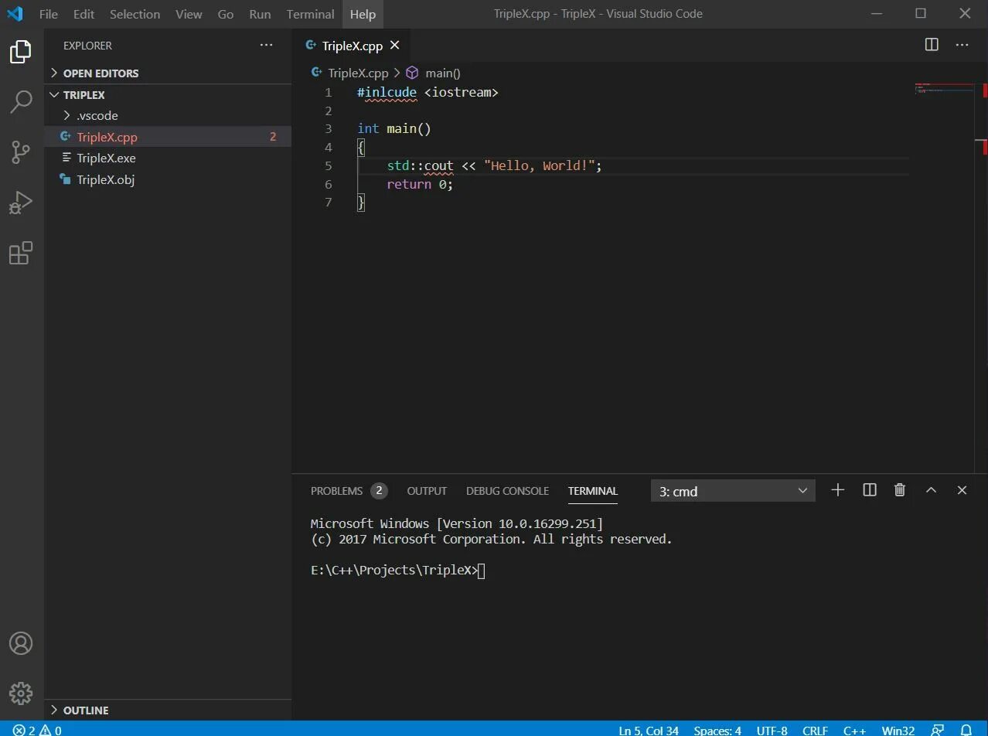The image size is (988, 736).
Task: Open the Selection menu
Action: (x=135, y=14)
